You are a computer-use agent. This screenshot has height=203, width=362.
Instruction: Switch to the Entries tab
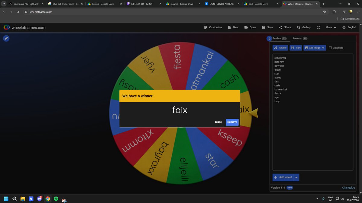point(279,38)
